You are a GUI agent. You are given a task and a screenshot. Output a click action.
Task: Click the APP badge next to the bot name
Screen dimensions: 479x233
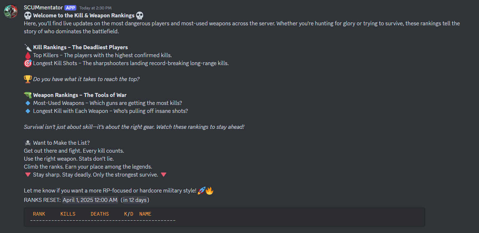click(x=70, y=7)
